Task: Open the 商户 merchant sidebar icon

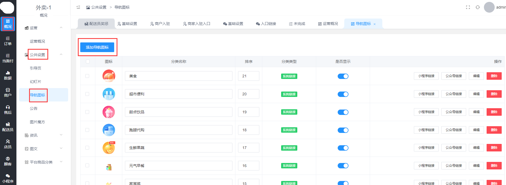Action: pyautogui.click(x=8, y=92)
